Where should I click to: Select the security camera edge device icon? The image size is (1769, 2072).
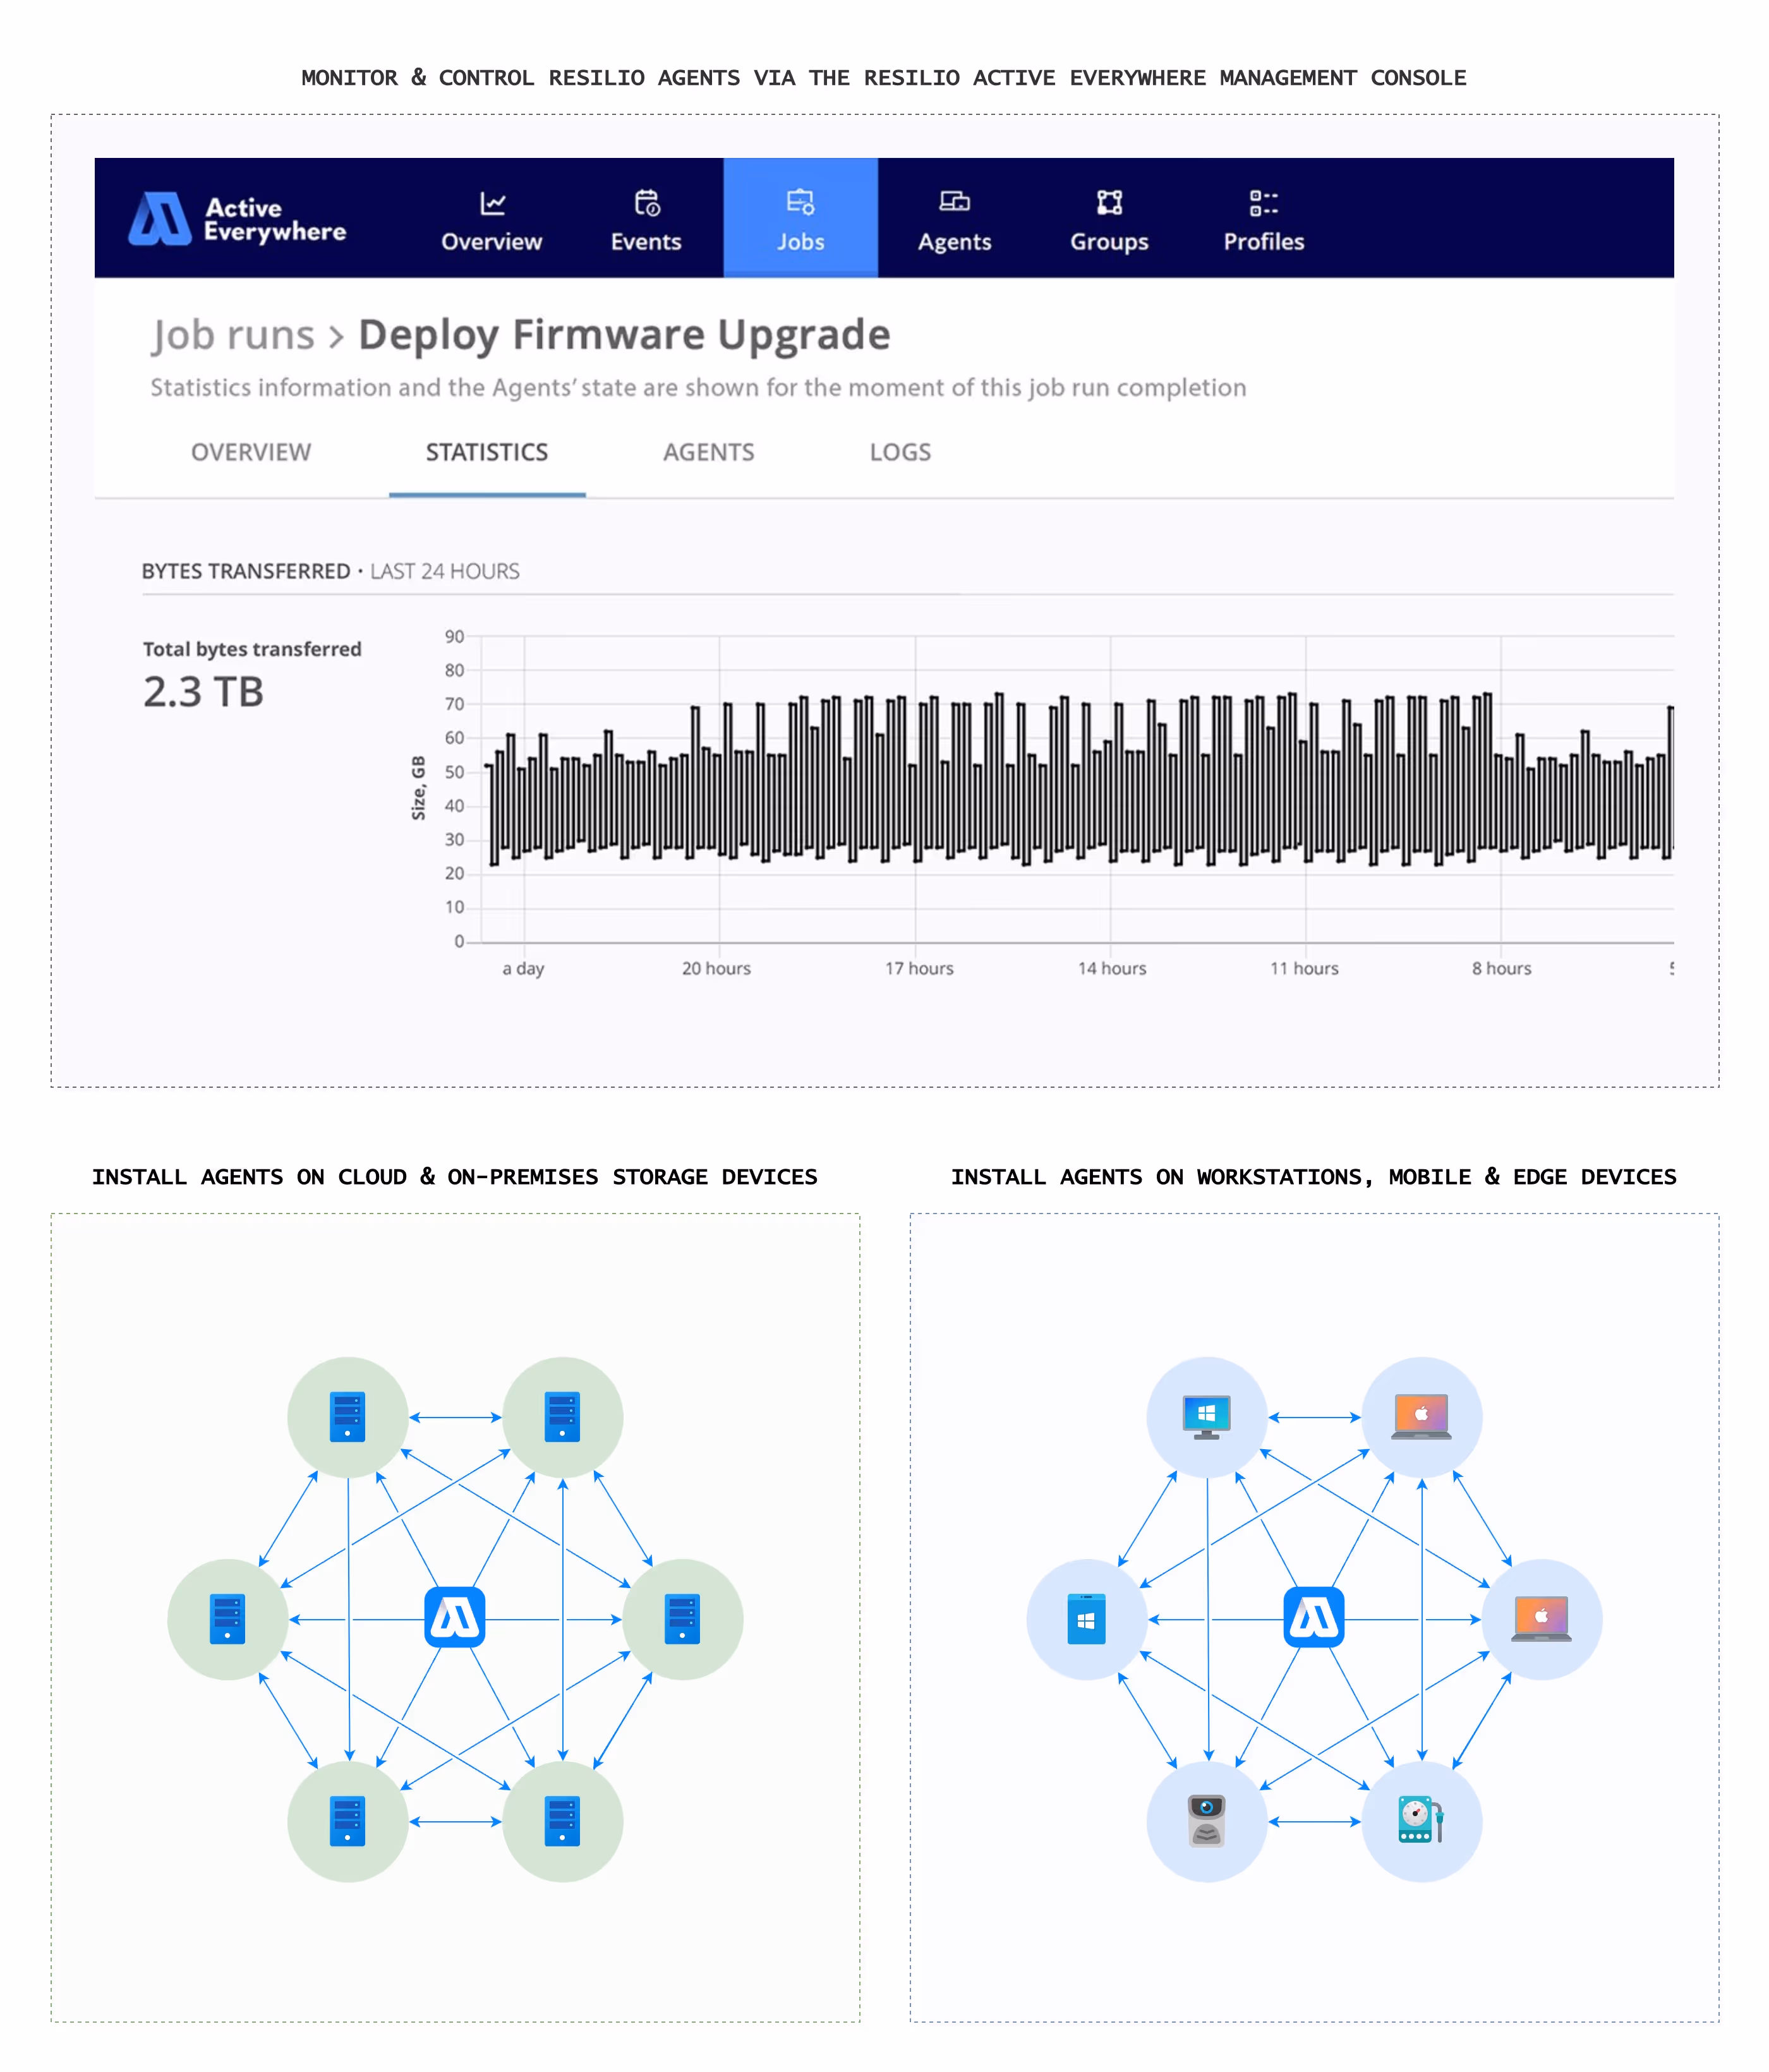[1207, 1821]
